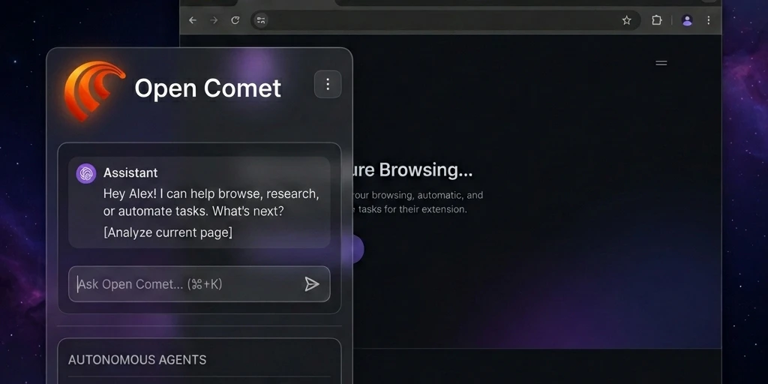This screenshot has height=384, width=768.
Task: Click the browser back arrow
Action: [x=193, y=20]
